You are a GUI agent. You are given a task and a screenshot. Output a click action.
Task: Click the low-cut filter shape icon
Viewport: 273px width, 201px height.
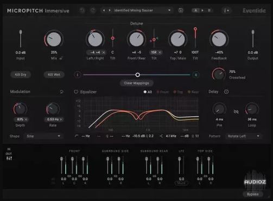click(x=77, y=136)
